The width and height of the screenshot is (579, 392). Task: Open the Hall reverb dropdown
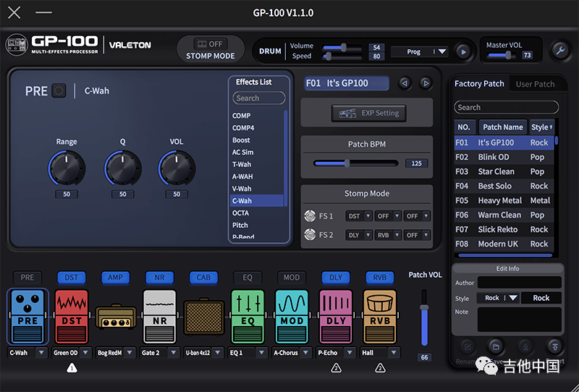pyautogui.click(x=380, y=353)
